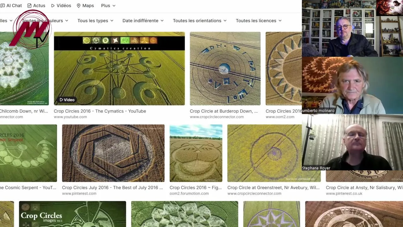Open the star-shaped crop circle thumbnail
This screenshot has height=227, width=403.
271,214
